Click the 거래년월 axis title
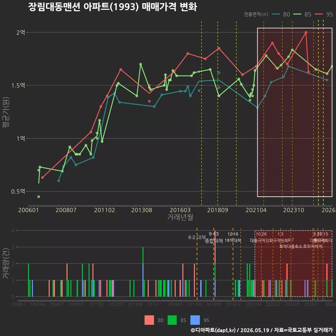 180,217
